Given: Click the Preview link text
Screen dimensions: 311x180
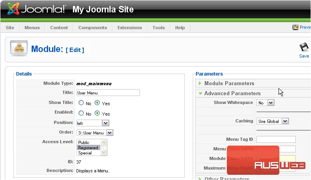Looking at the screenshot, I should (x=305, y=27).
